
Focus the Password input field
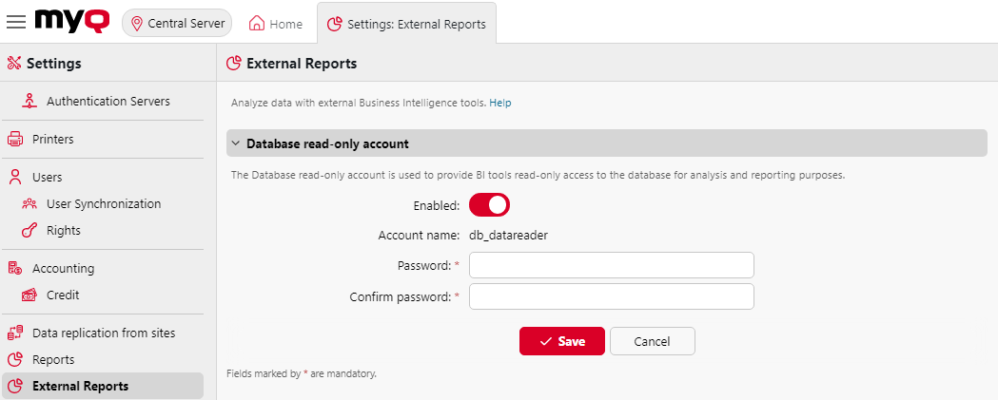(612, 264)
